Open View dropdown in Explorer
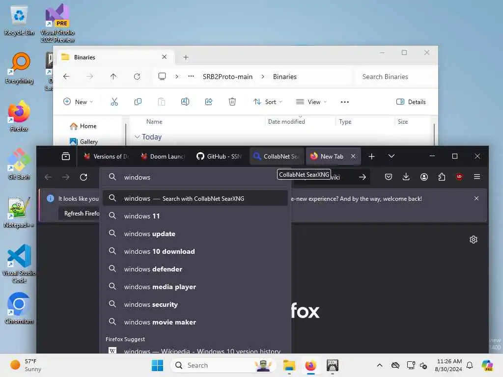Image resolution: width=503 pixels, height=377 pixels. 311,102
